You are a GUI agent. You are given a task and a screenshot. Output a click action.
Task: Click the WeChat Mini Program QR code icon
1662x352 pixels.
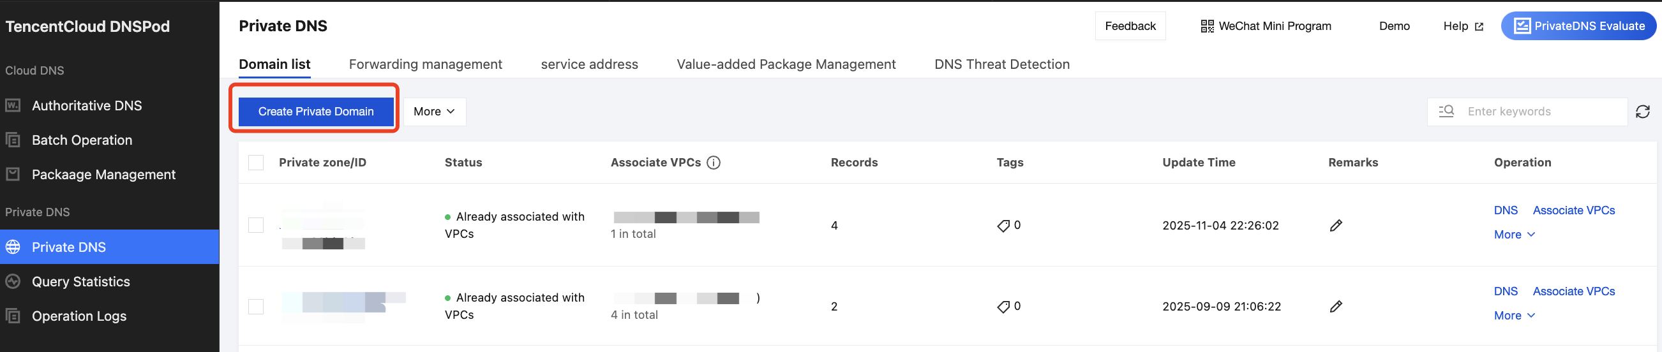pos(1206,26)
